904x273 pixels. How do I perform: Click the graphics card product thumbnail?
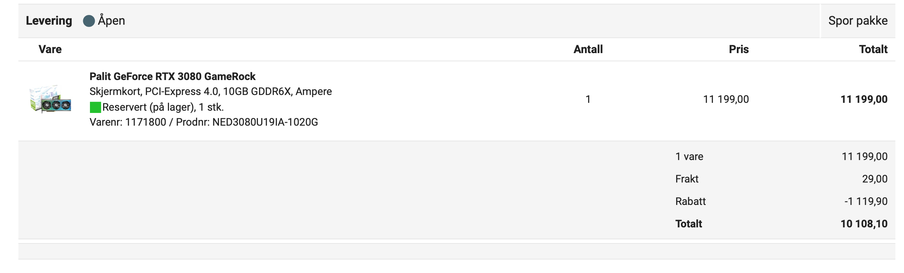51,99
